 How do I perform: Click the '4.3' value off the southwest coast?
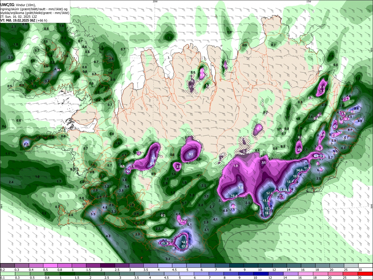coord(108,236)
